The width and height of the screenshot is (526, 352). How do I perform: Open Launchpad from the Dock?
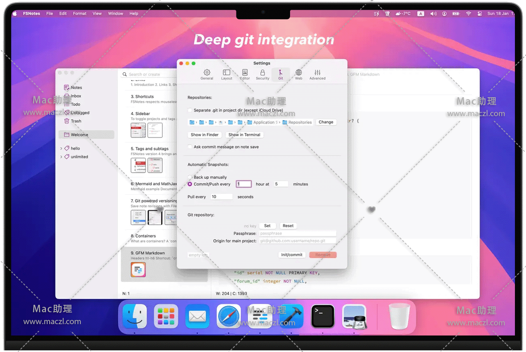166,316
